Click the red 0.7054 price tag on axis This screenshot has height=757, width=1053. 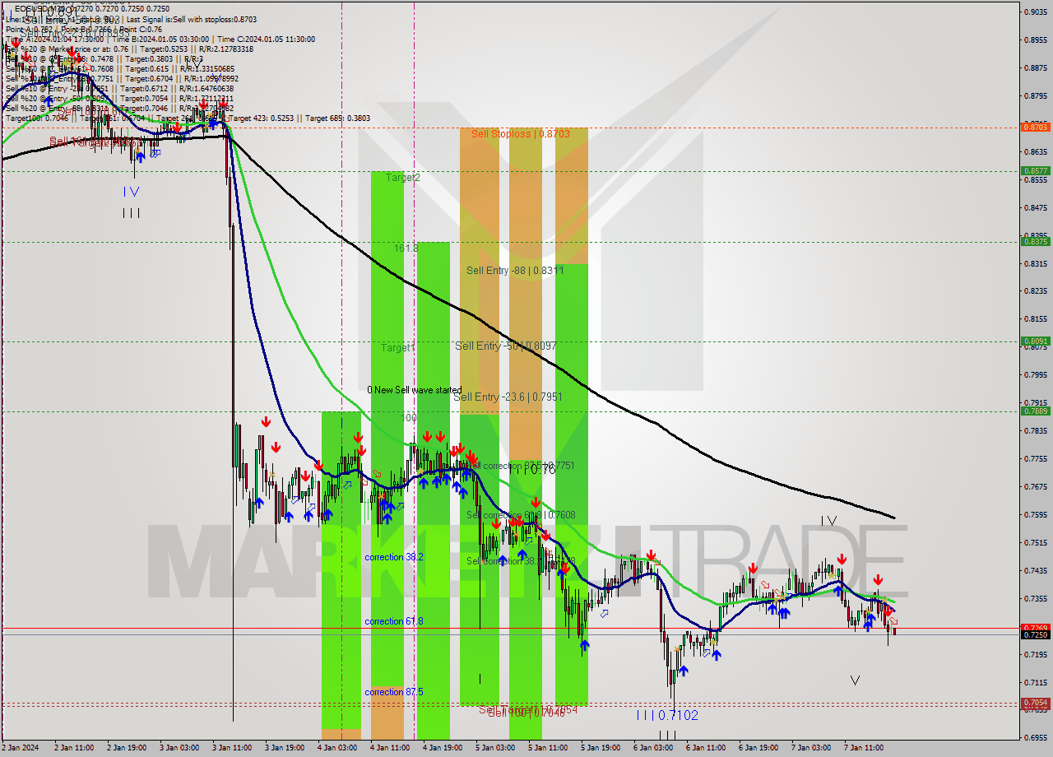(1035, 703)
